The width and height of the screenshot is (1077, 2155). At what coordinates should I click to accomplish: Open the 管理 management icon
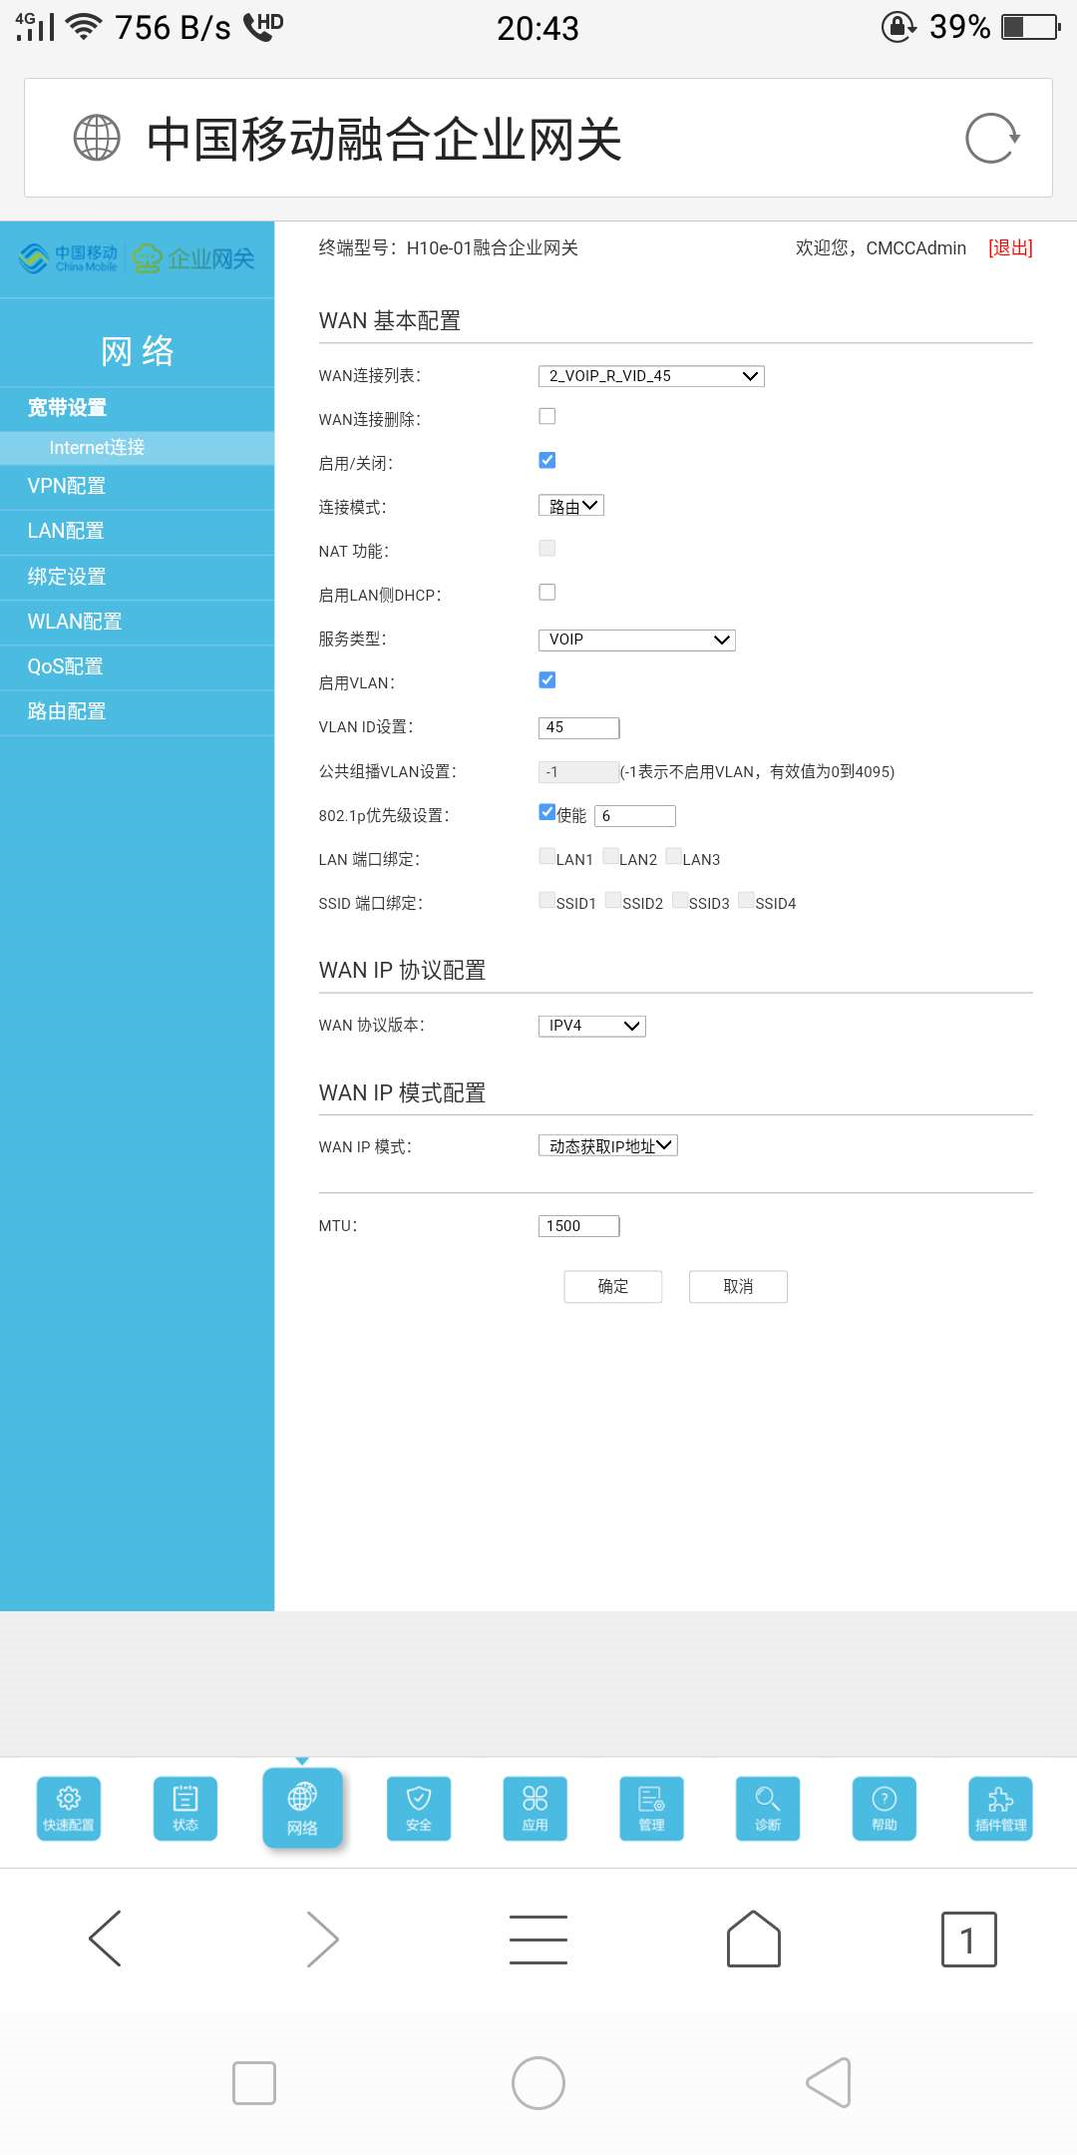pos(651,1807)
